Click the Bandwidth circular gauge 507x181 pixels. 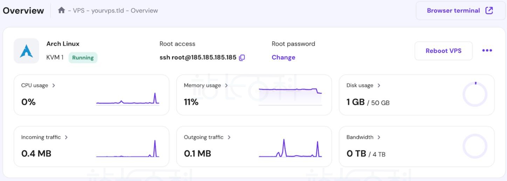(x=475, y=146)
